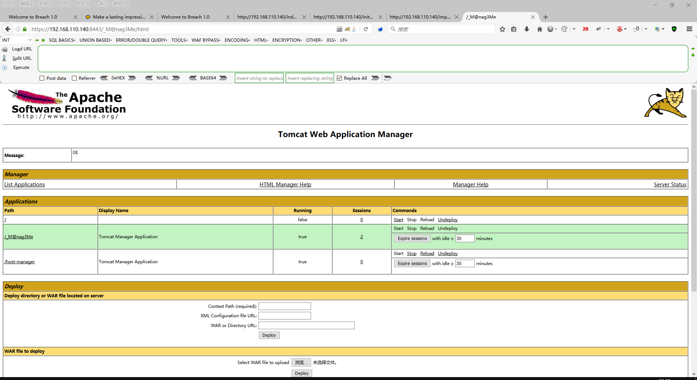Viewport: 697px width, 380px height.
Task: Click the Insert string to replace field
Action: coord(259,78)
